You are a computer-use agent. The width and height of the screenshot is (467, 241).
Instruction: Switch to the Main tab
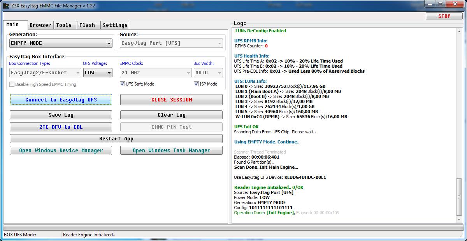click(x=16, y=24)
